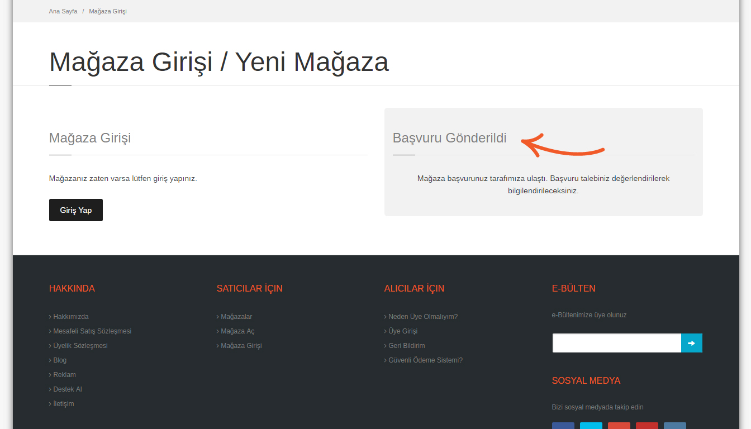The height and width of the screenshot is (429, 751).
Task: Click 'e-Bültenimize üye olunuz' text
Action: [x=590, y=315]
